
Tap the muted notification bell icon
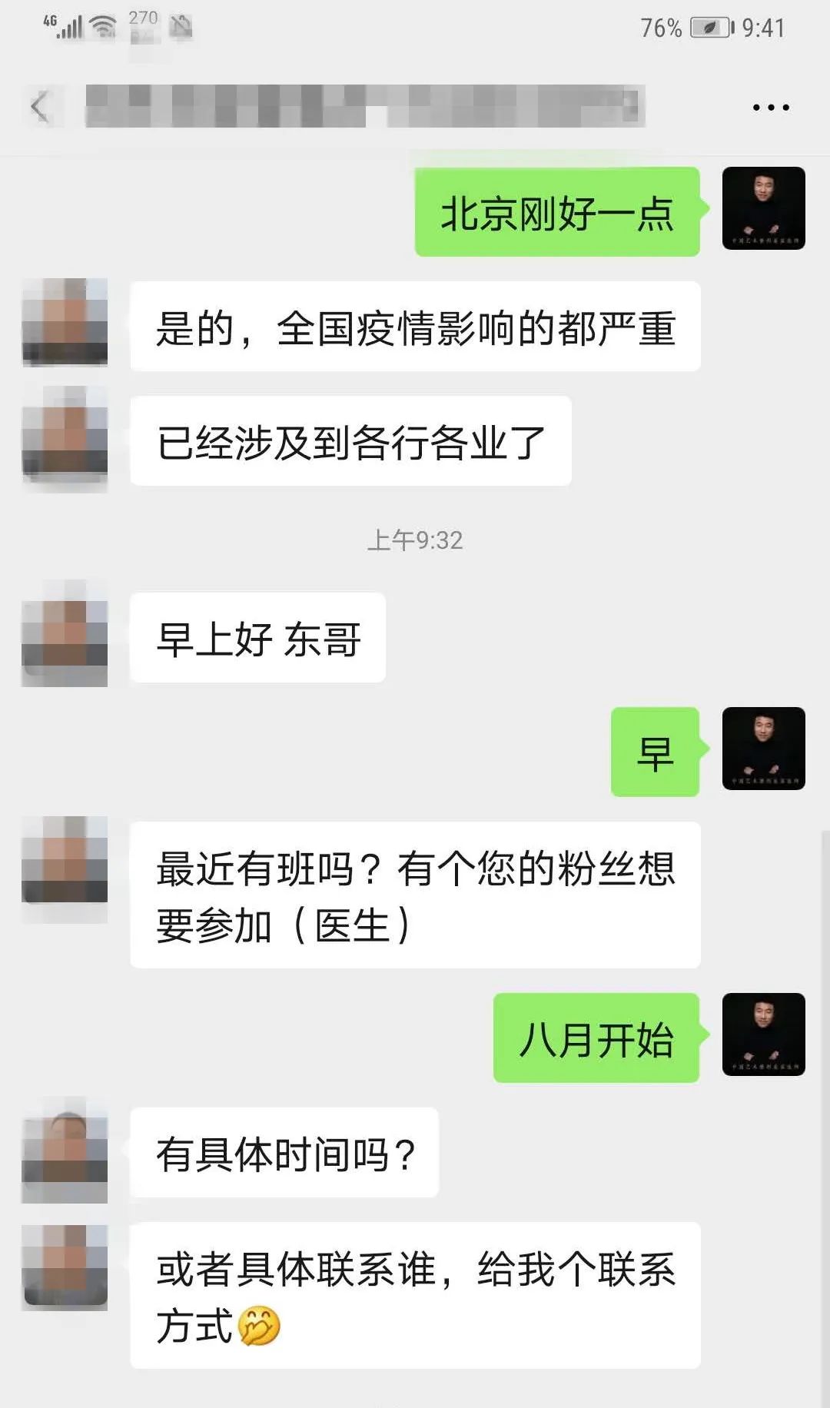click(181, 27)
